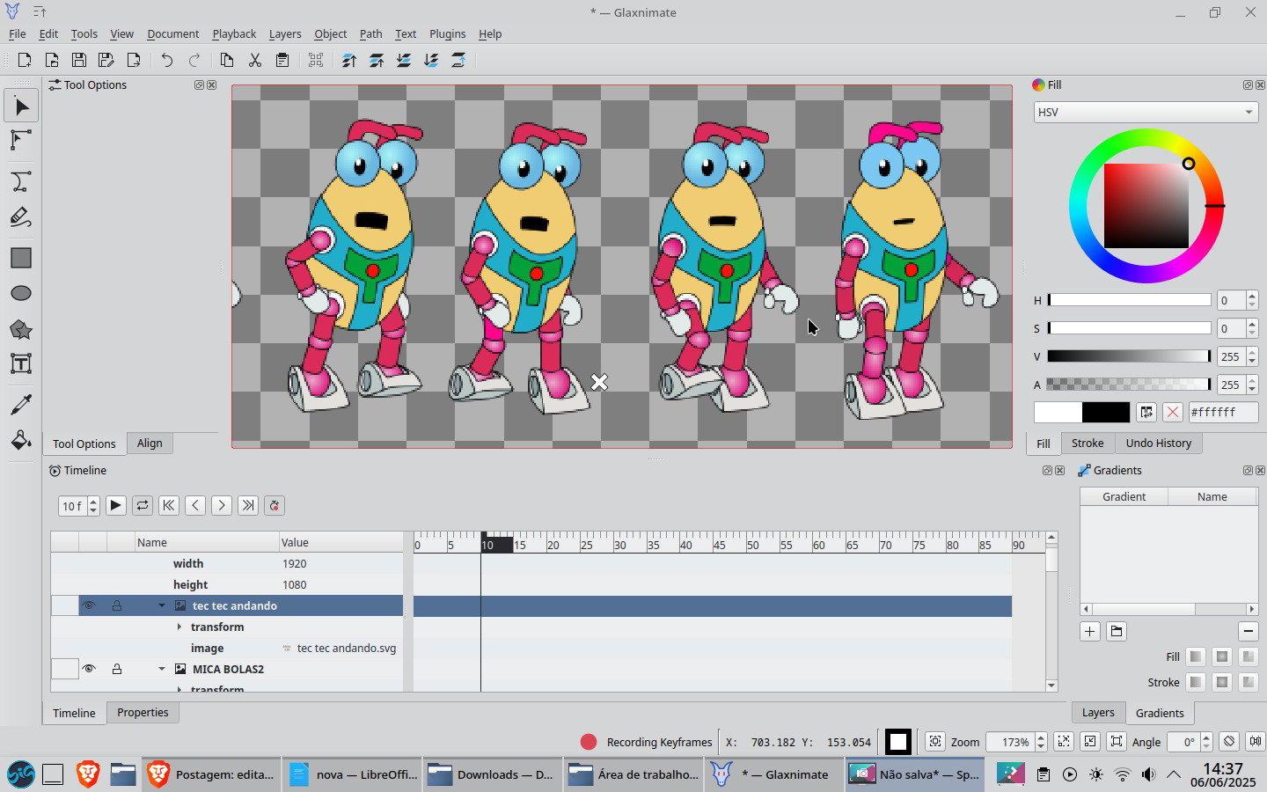Float the Timeline panel
The height and width of the screenshot is (792, 1267).
(x=1047, y=471)
